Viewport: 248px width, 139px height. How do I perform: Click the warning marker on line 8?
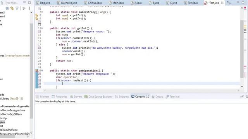pyautogui.click(x=37, y=15)
